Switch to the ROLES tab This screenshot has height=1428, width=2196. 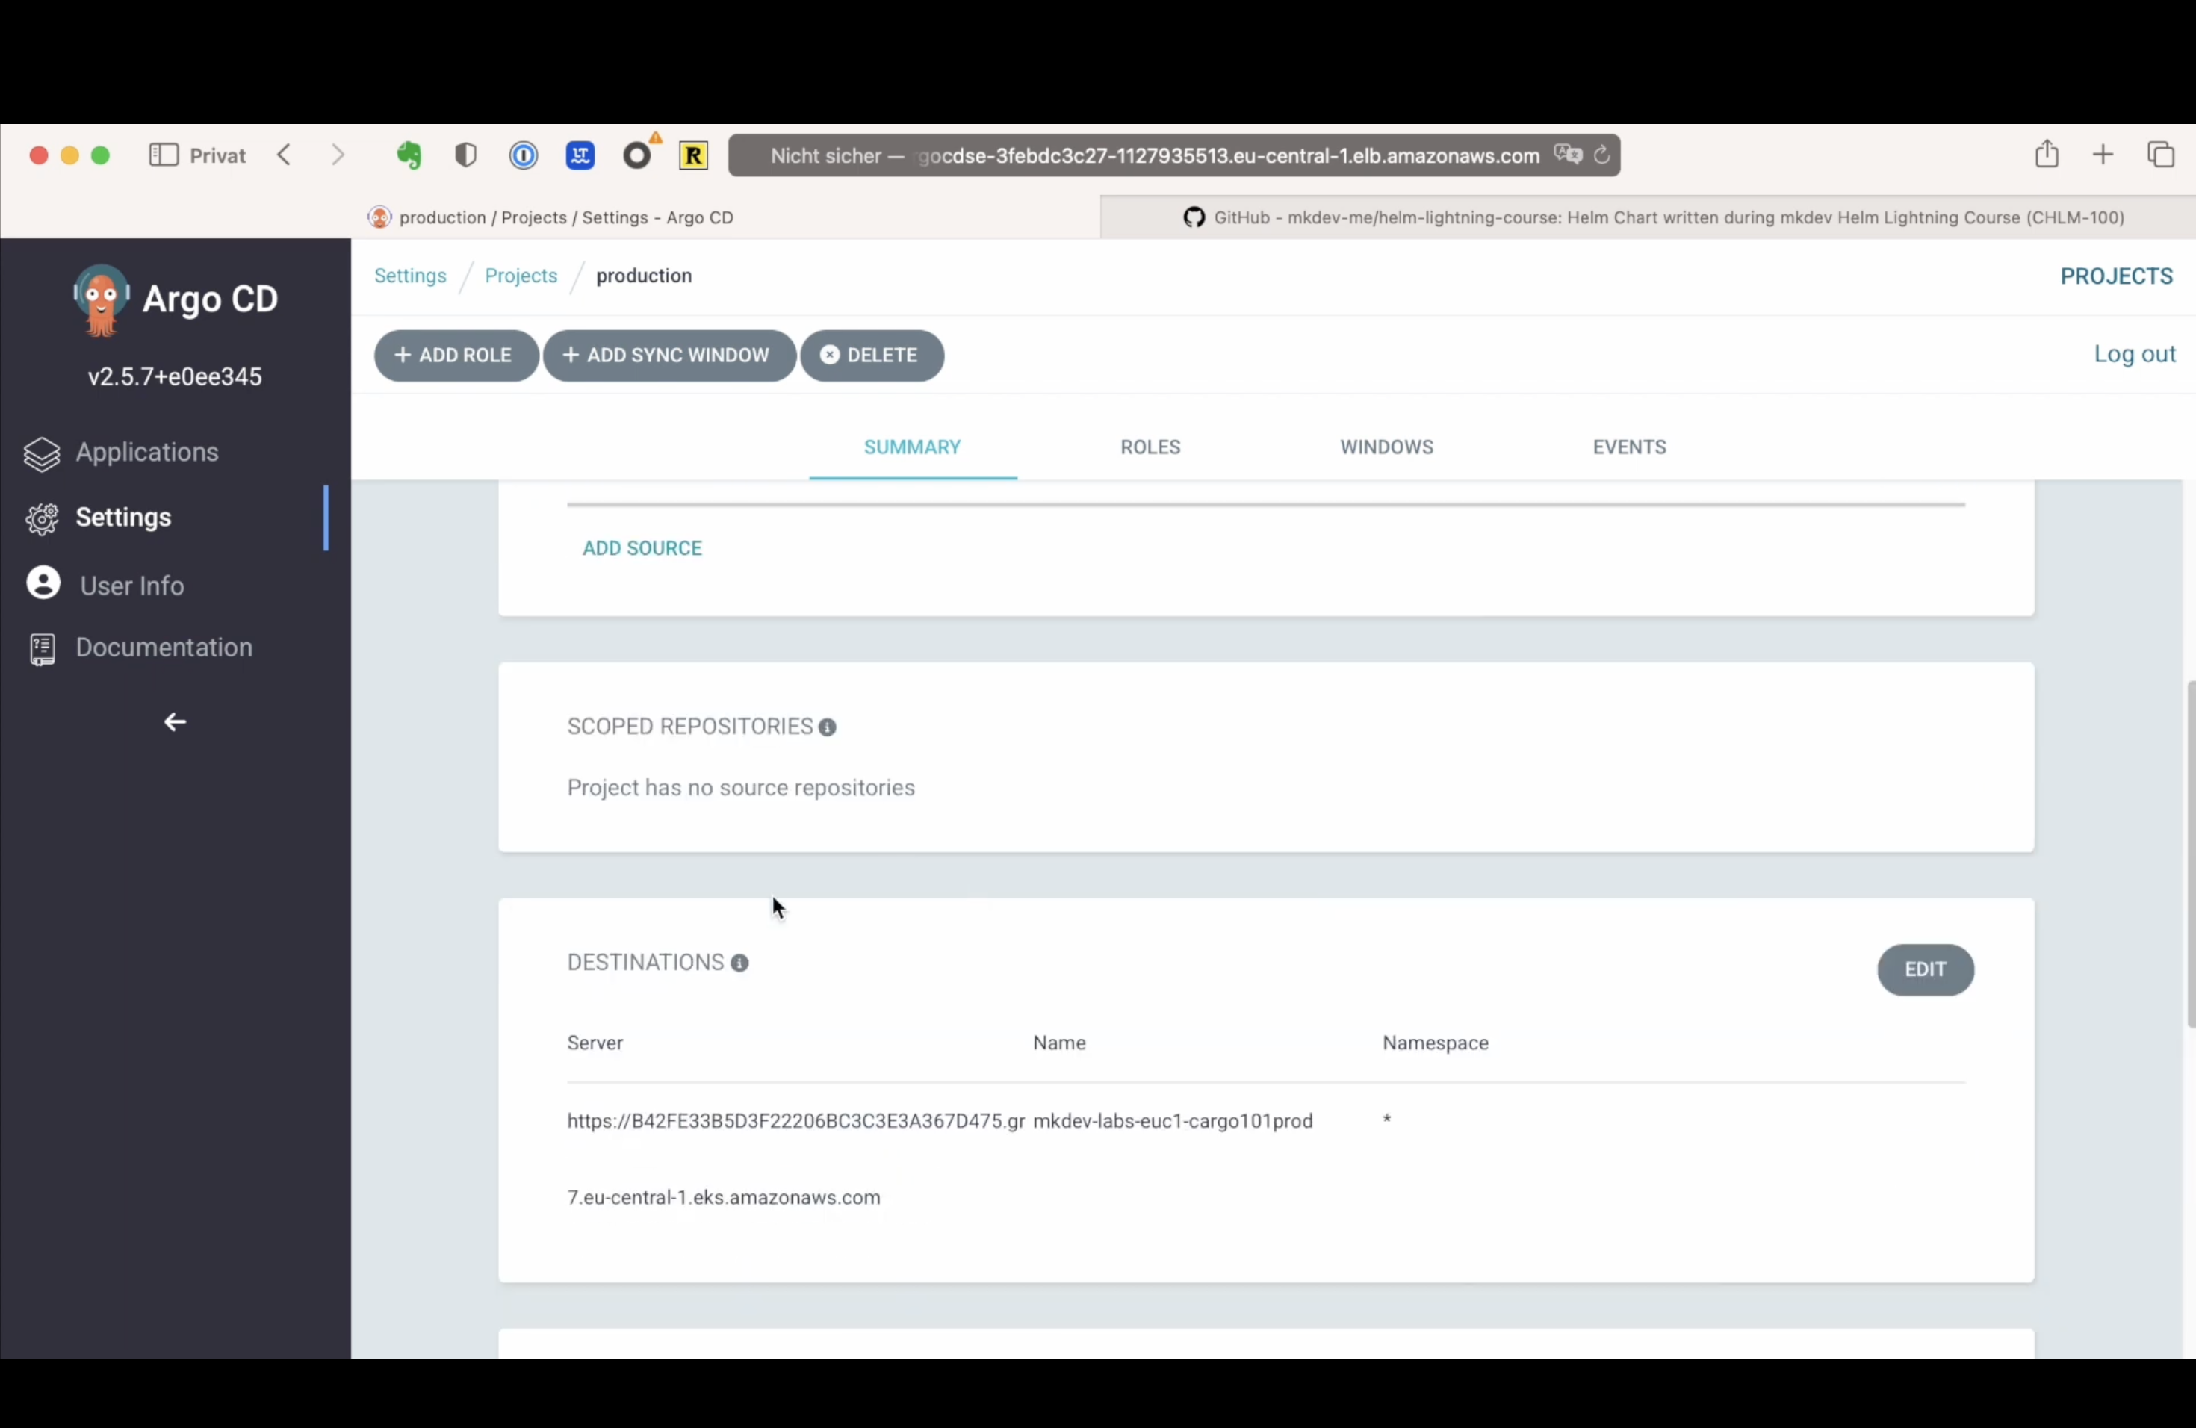[x=1150, y=445]
